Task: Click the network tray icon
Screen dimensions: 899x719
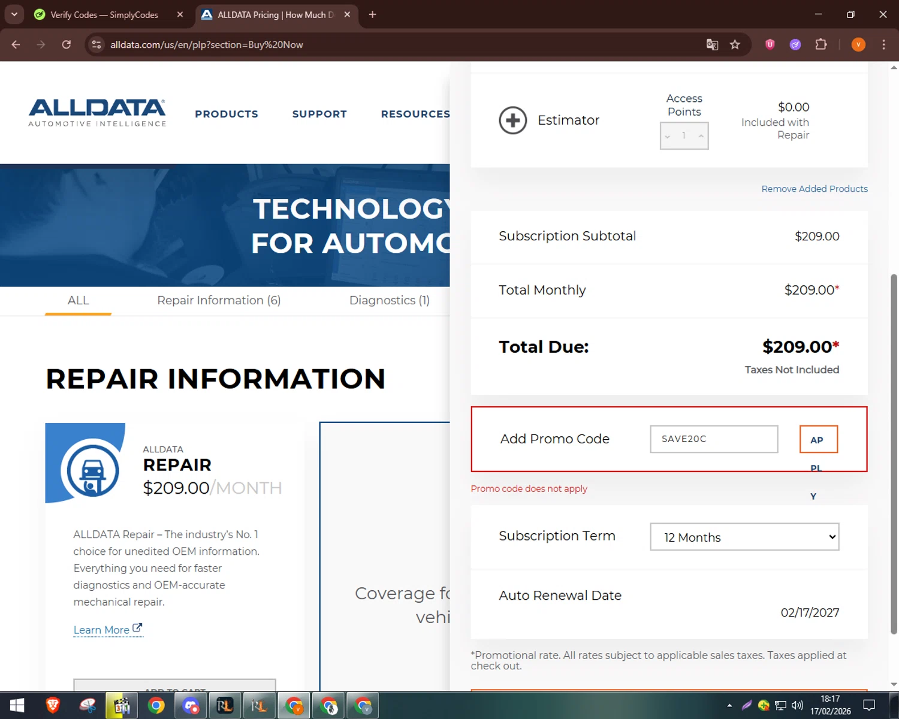Action: pos(780,705)
